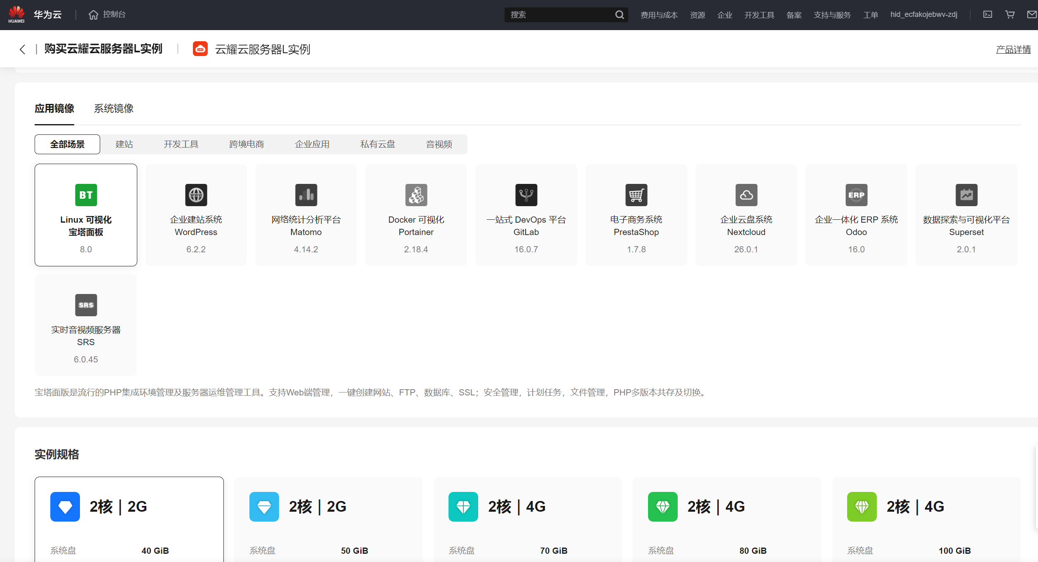Go back with the left arrow
The width and height of the screenshot is (1038, 562).
click(x=22, y=49)
